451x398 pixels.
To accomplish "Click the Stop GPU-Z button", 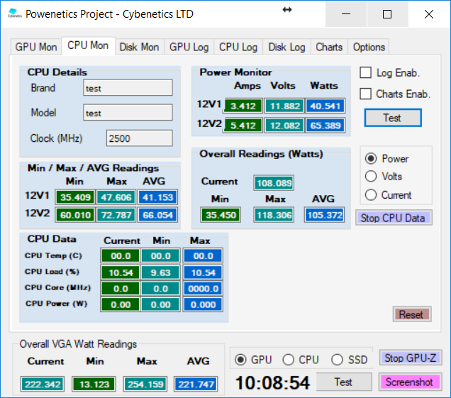I will [411, 358].
